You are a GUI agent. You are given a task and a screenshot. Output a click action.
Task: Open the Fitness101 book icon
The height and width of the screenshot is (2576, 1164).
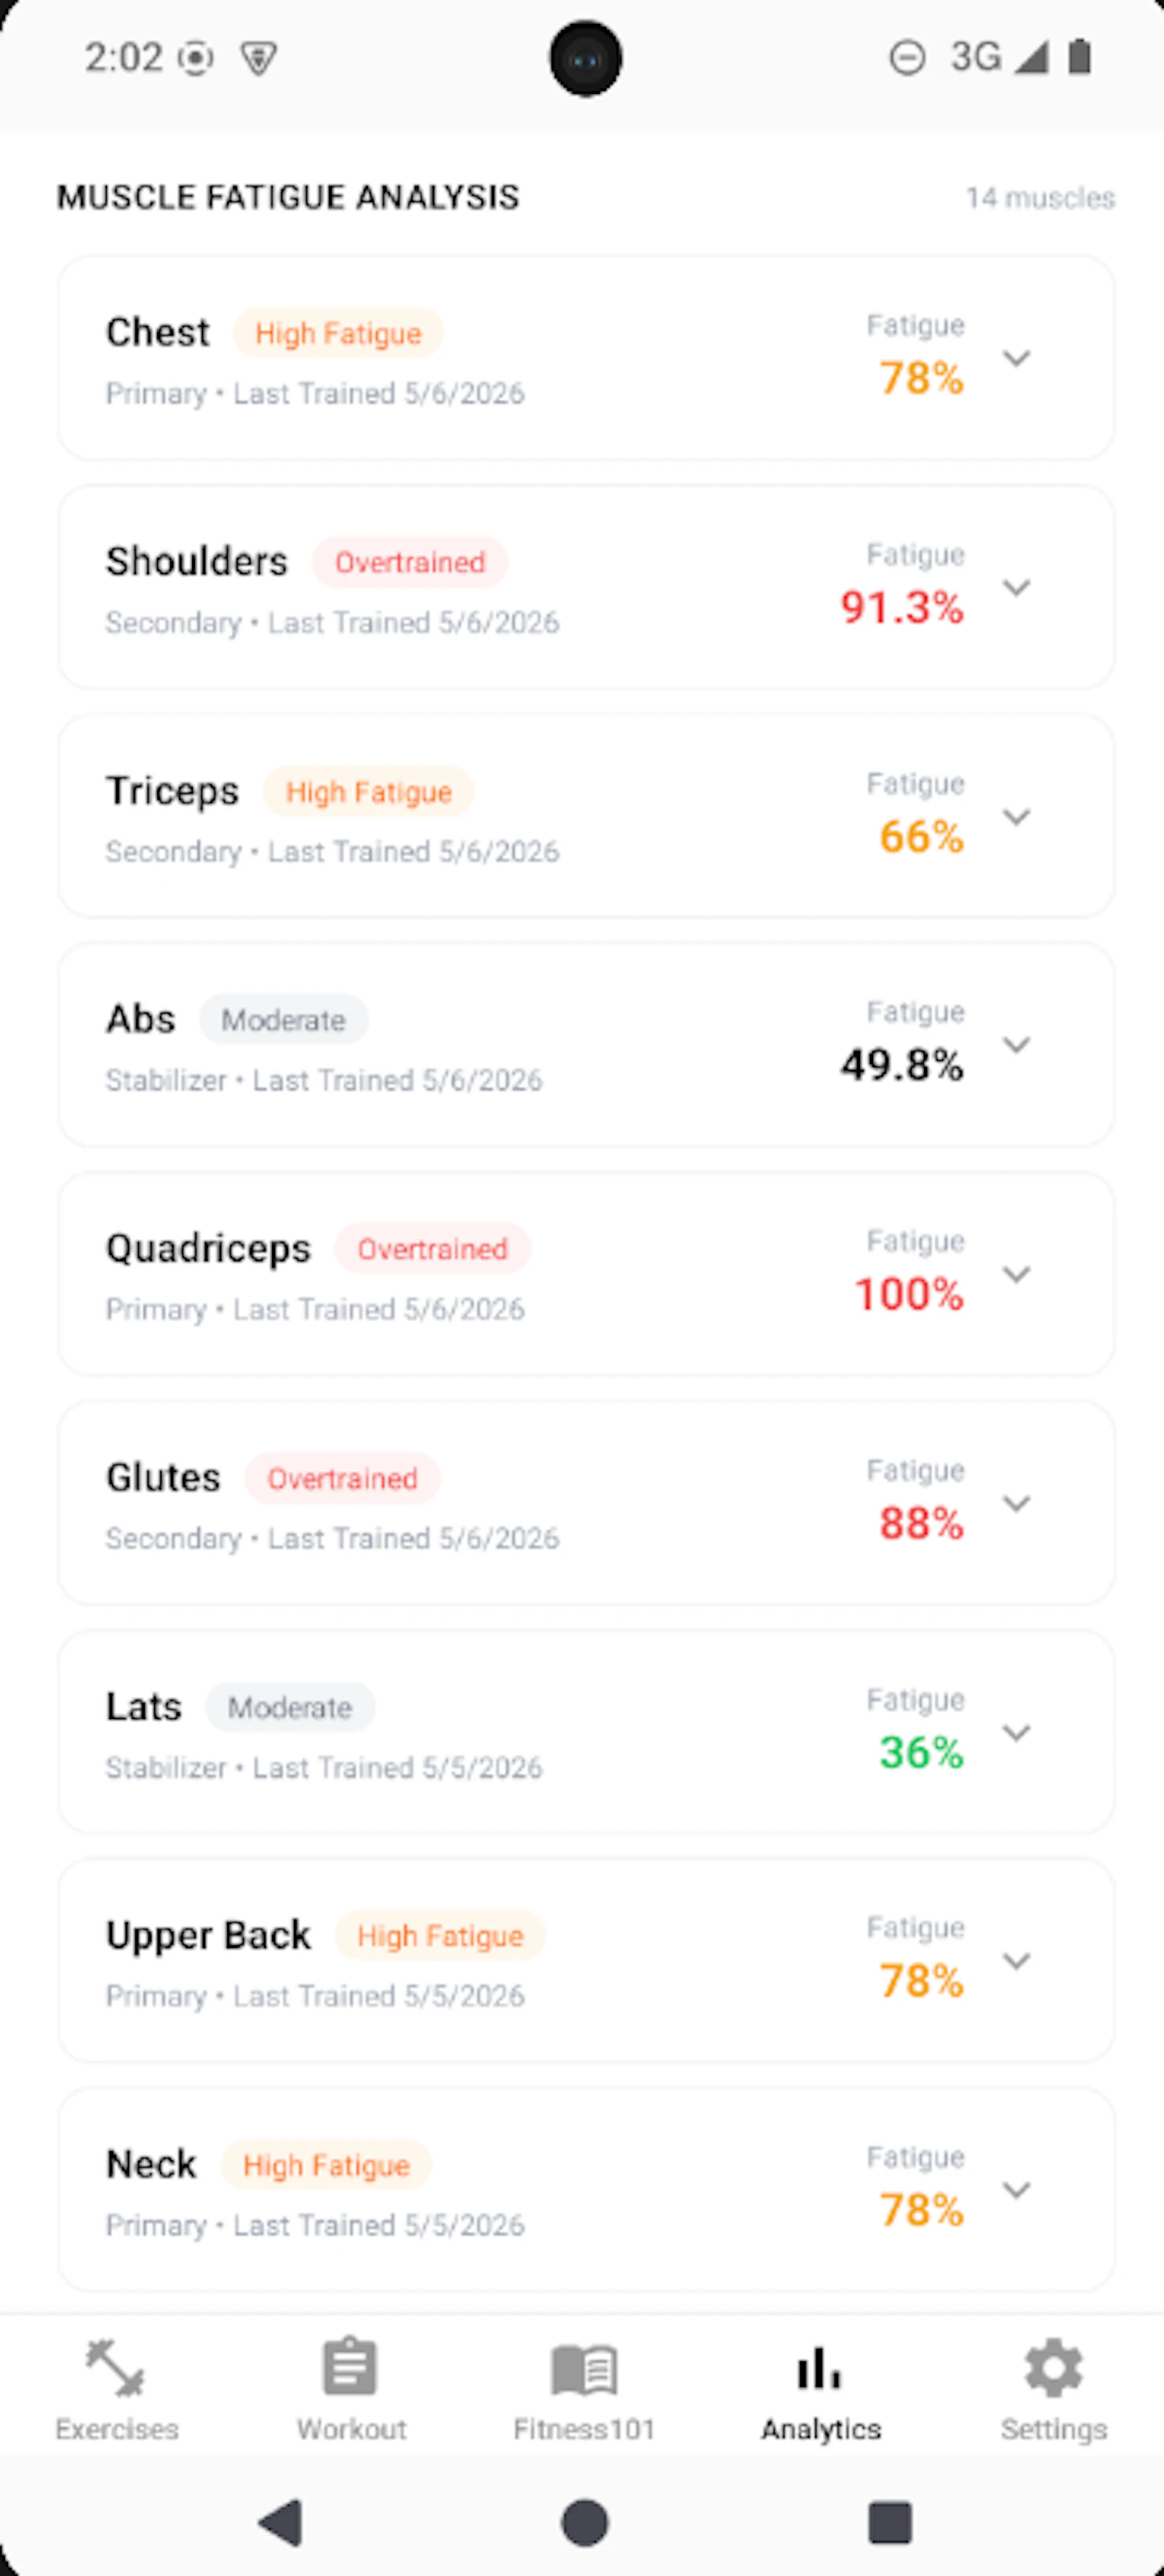pyautogui.click(x=584, y=2369)
